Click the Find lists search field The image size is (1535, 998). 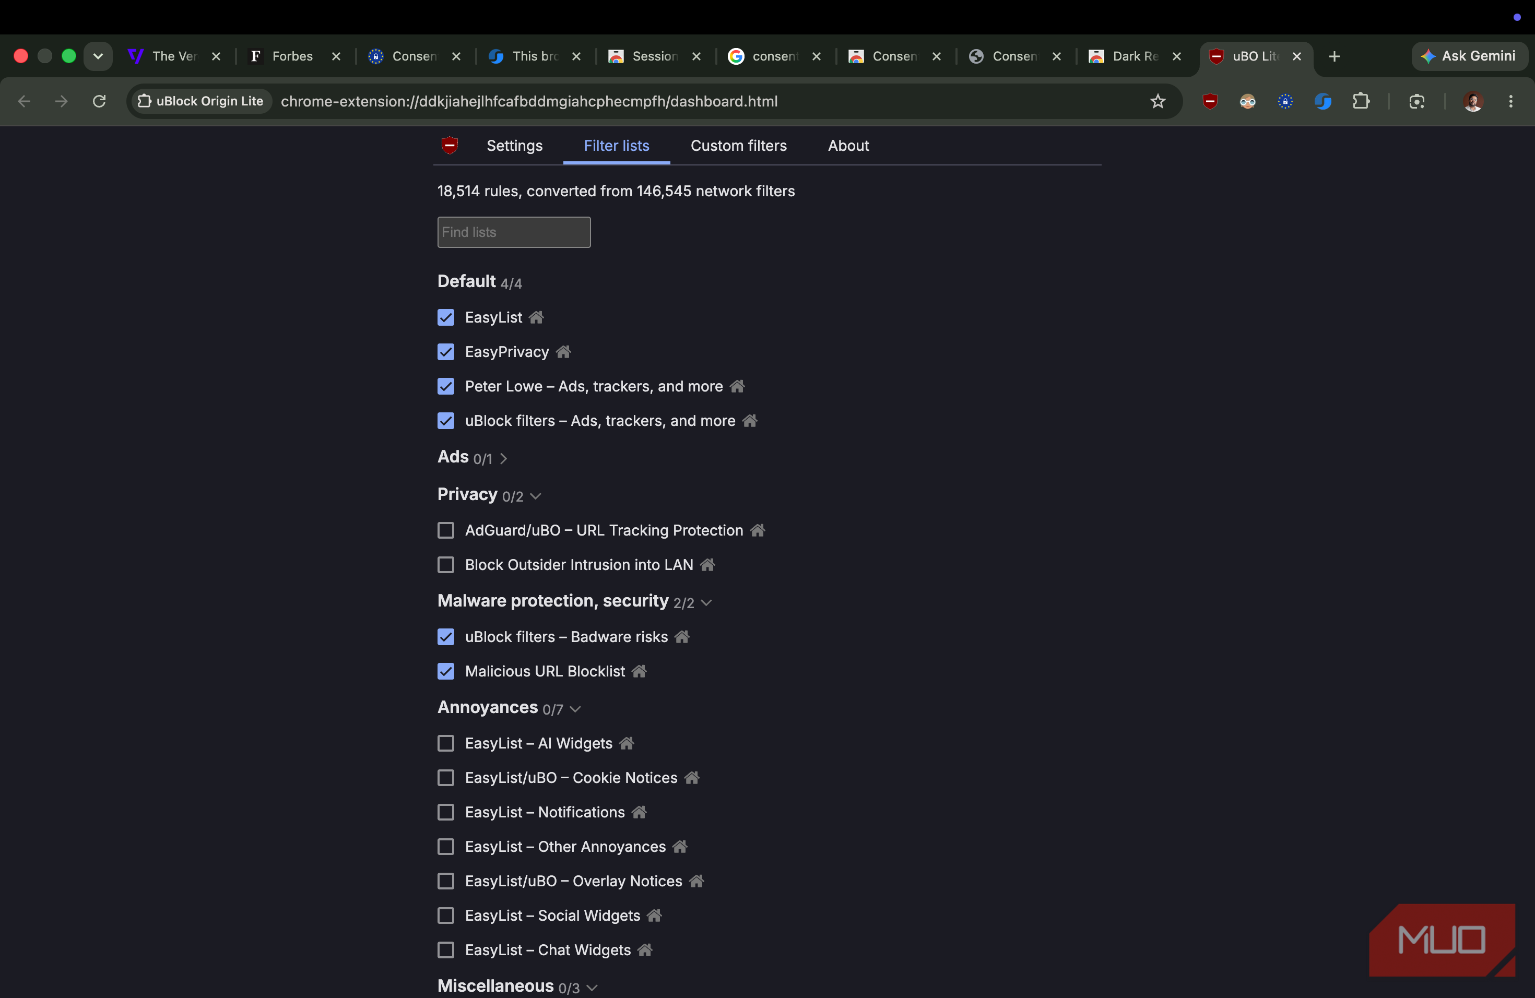point(513,232)
